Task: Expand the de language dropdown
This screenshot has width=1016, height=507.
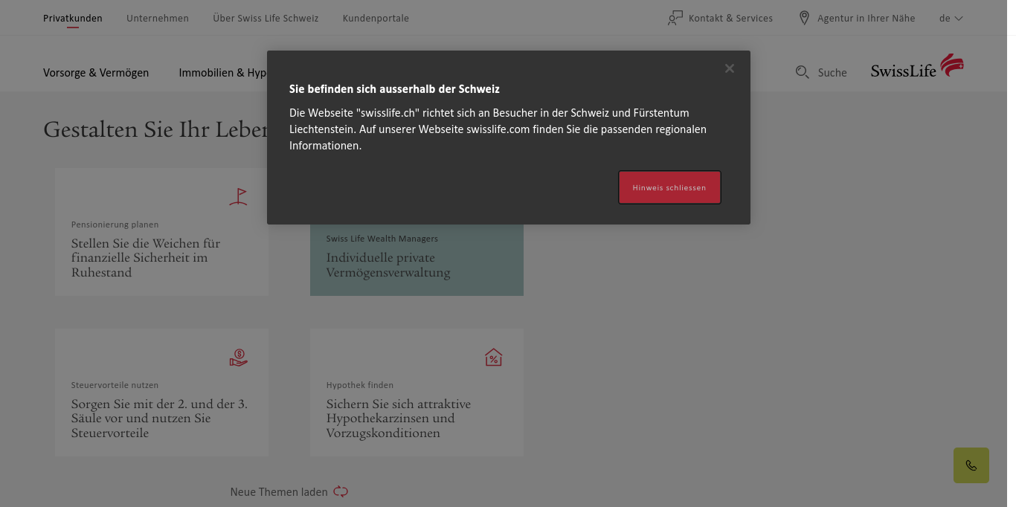Action: [951, 18]
